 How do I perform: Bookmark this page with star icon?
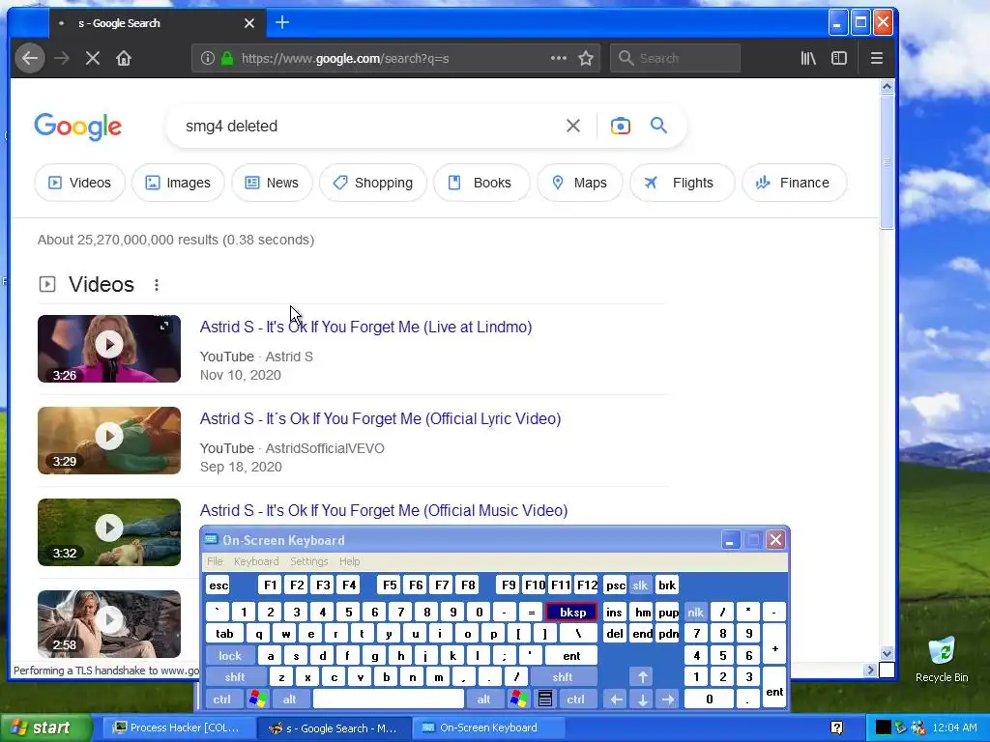pos(586,58)
